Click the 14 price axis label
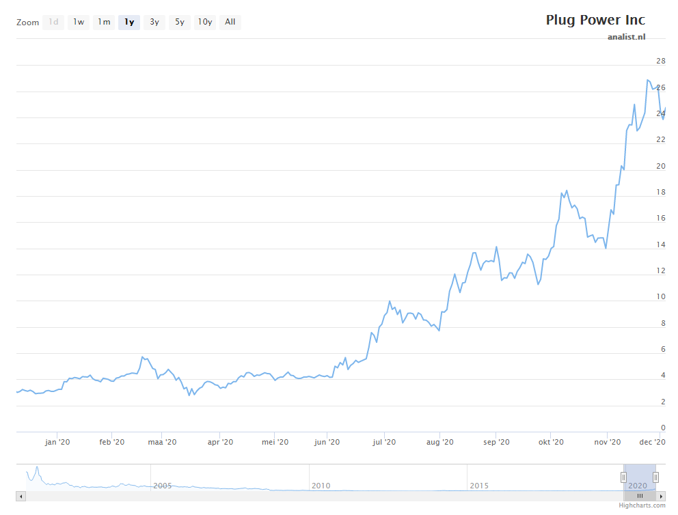 [661, 245]
